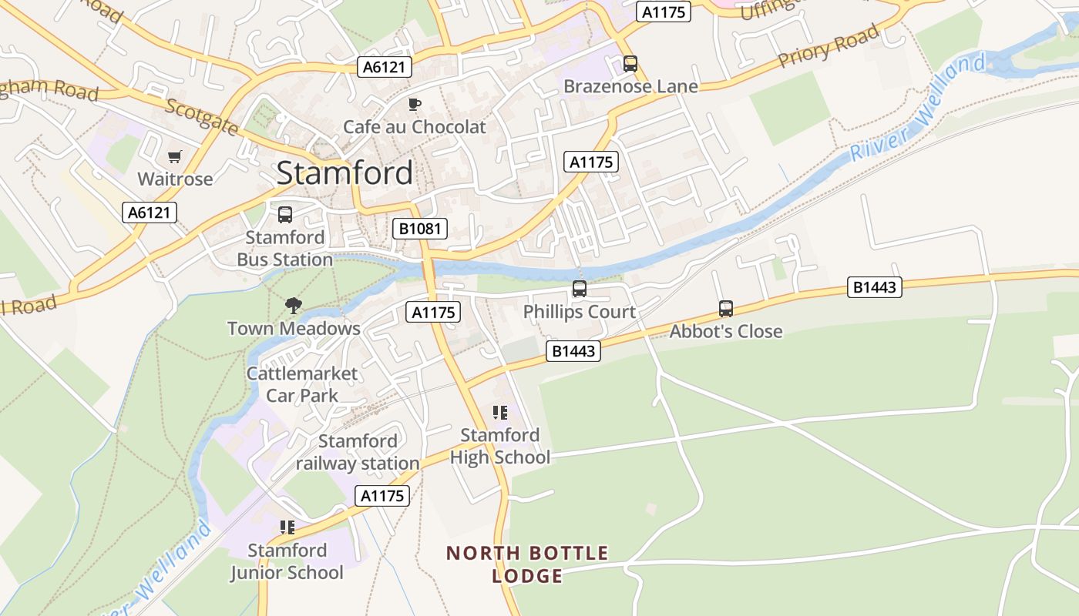Click the Priory Road street label
The width and height of the screenshot is (1079, 616).
coord(829,46)
